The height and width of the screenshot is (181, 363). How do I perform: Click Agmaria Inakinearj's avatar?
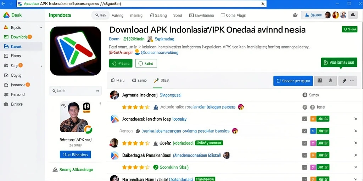(115, 95)
